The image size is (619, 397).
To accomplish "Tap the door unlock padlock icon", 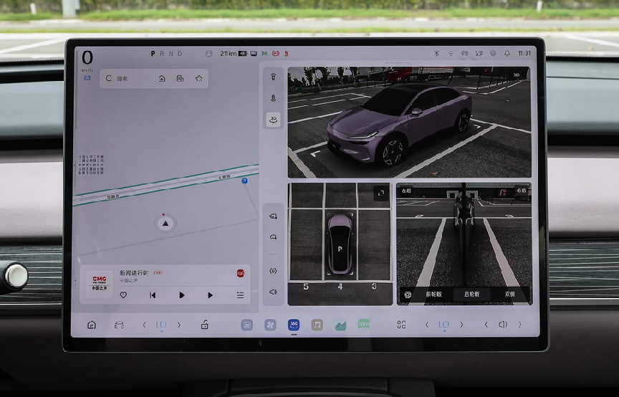I will [204, 325].
